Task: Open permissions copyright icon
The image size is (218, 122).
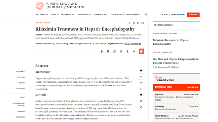Action: point(115,52)
